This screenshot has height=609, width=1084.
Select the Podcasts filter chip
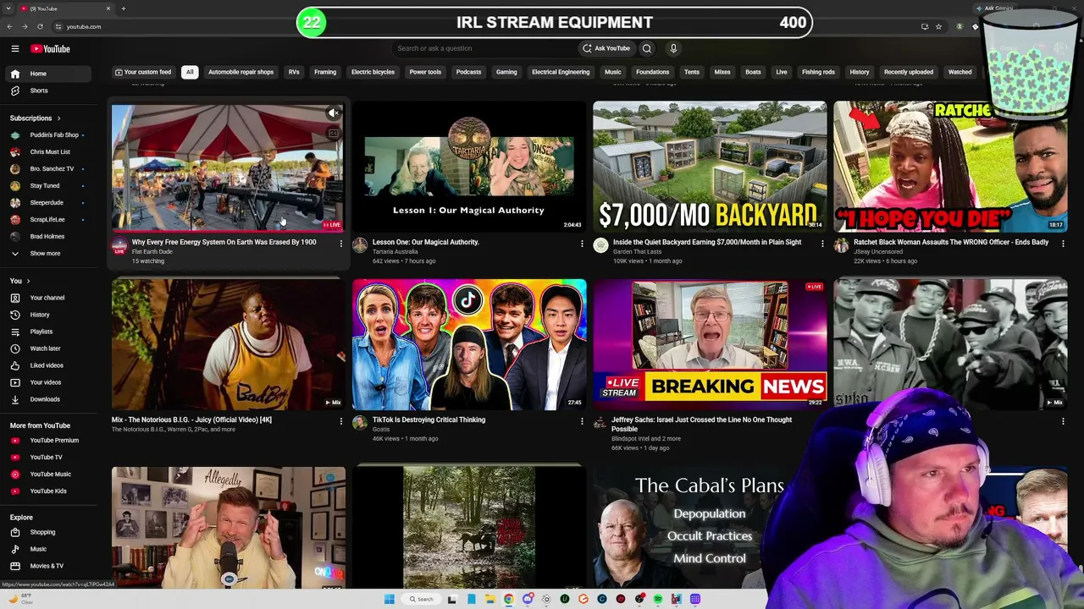(468, 72)
